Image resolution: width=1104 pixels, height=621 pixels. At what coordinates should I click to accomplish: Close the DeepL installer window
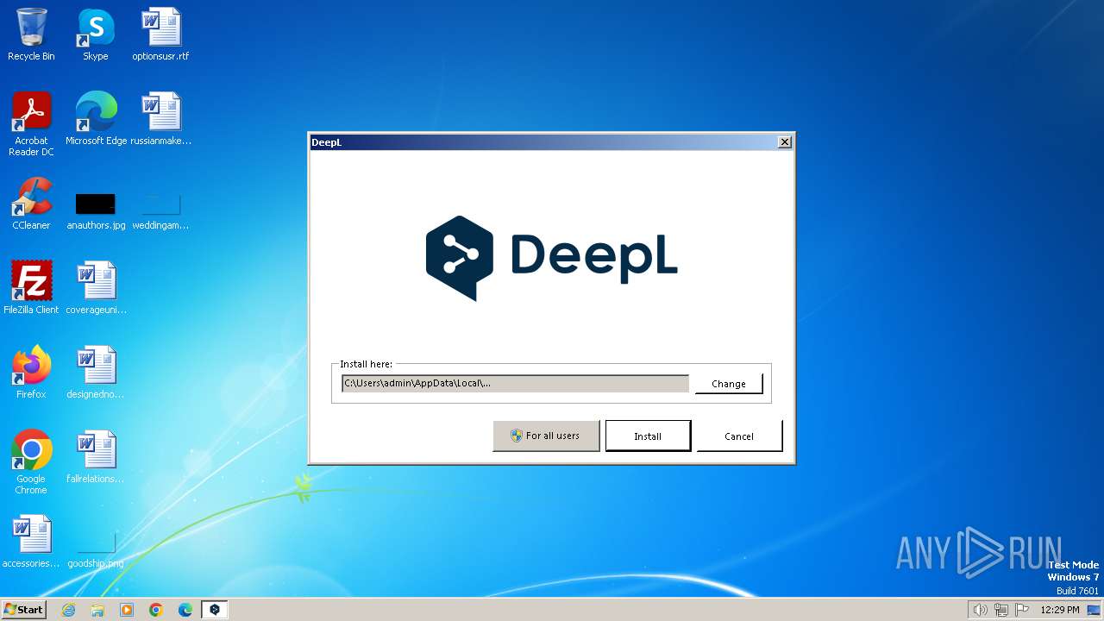coord(784,142)
